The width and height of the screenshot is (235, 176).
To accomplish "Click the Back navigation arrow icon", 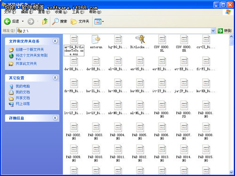I will tap(7, 22).
